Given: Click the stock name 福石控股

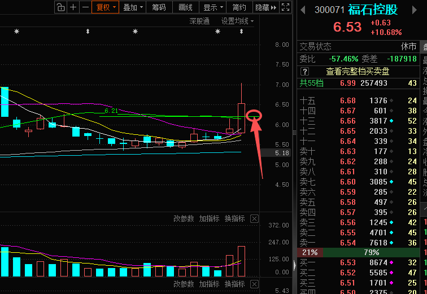Looking at the screenshot, I should click(373, 10).
